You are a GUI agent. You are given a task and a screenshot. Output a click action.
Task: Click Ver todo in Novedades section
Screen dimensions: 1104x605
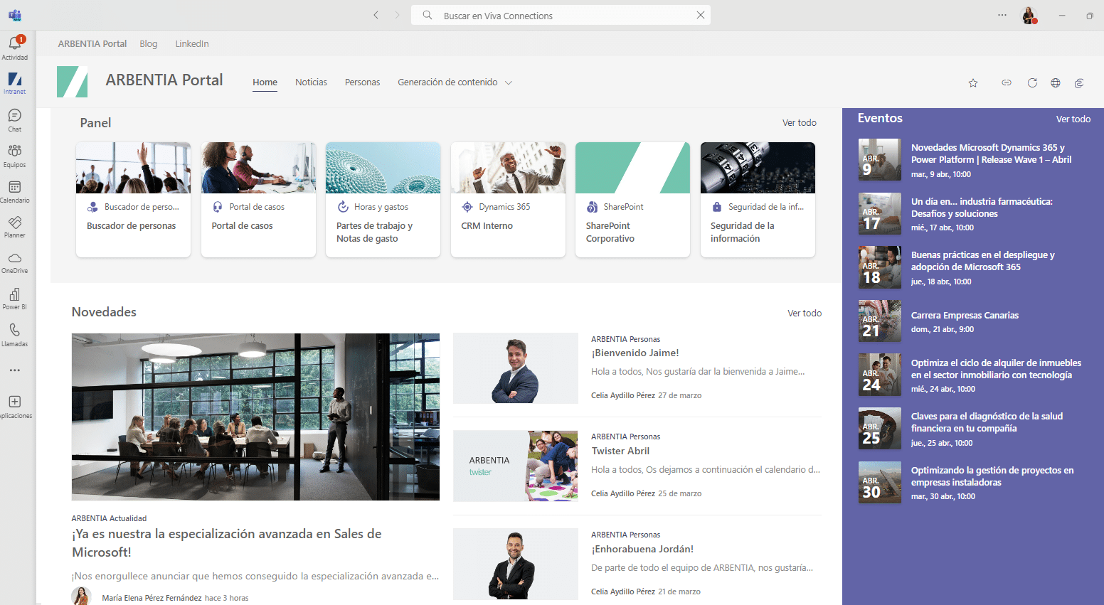pos(805,314)
